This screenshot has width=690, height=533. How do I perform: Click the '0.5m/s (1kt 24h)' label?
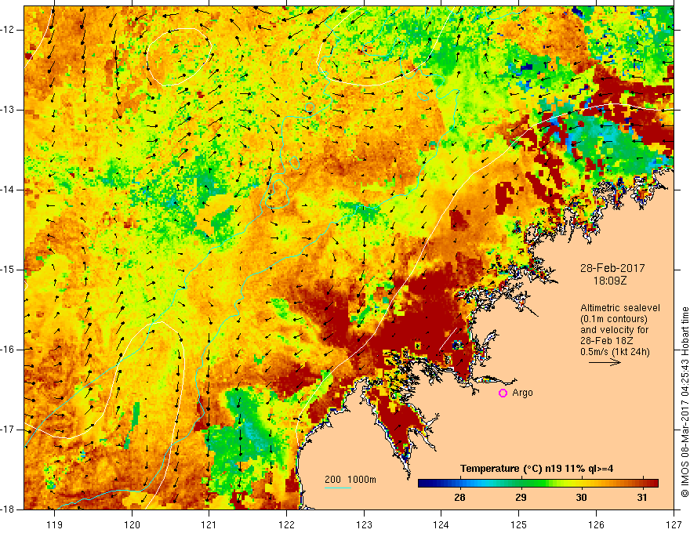[x=615, y=352]
